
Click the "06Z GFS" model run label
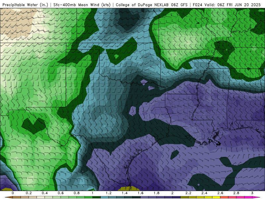pos(179,5)
